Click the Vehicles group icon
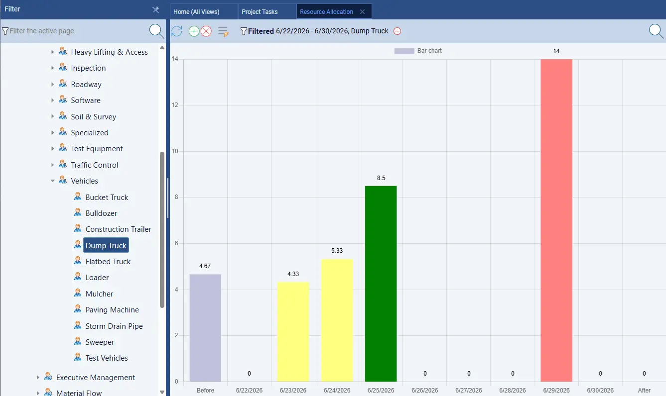This screenshot has width=666, height=396. coord(63,181)
